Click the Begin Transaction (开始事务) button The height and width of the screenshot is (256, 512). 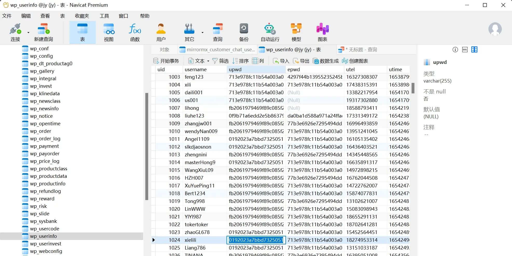point(166,61)
